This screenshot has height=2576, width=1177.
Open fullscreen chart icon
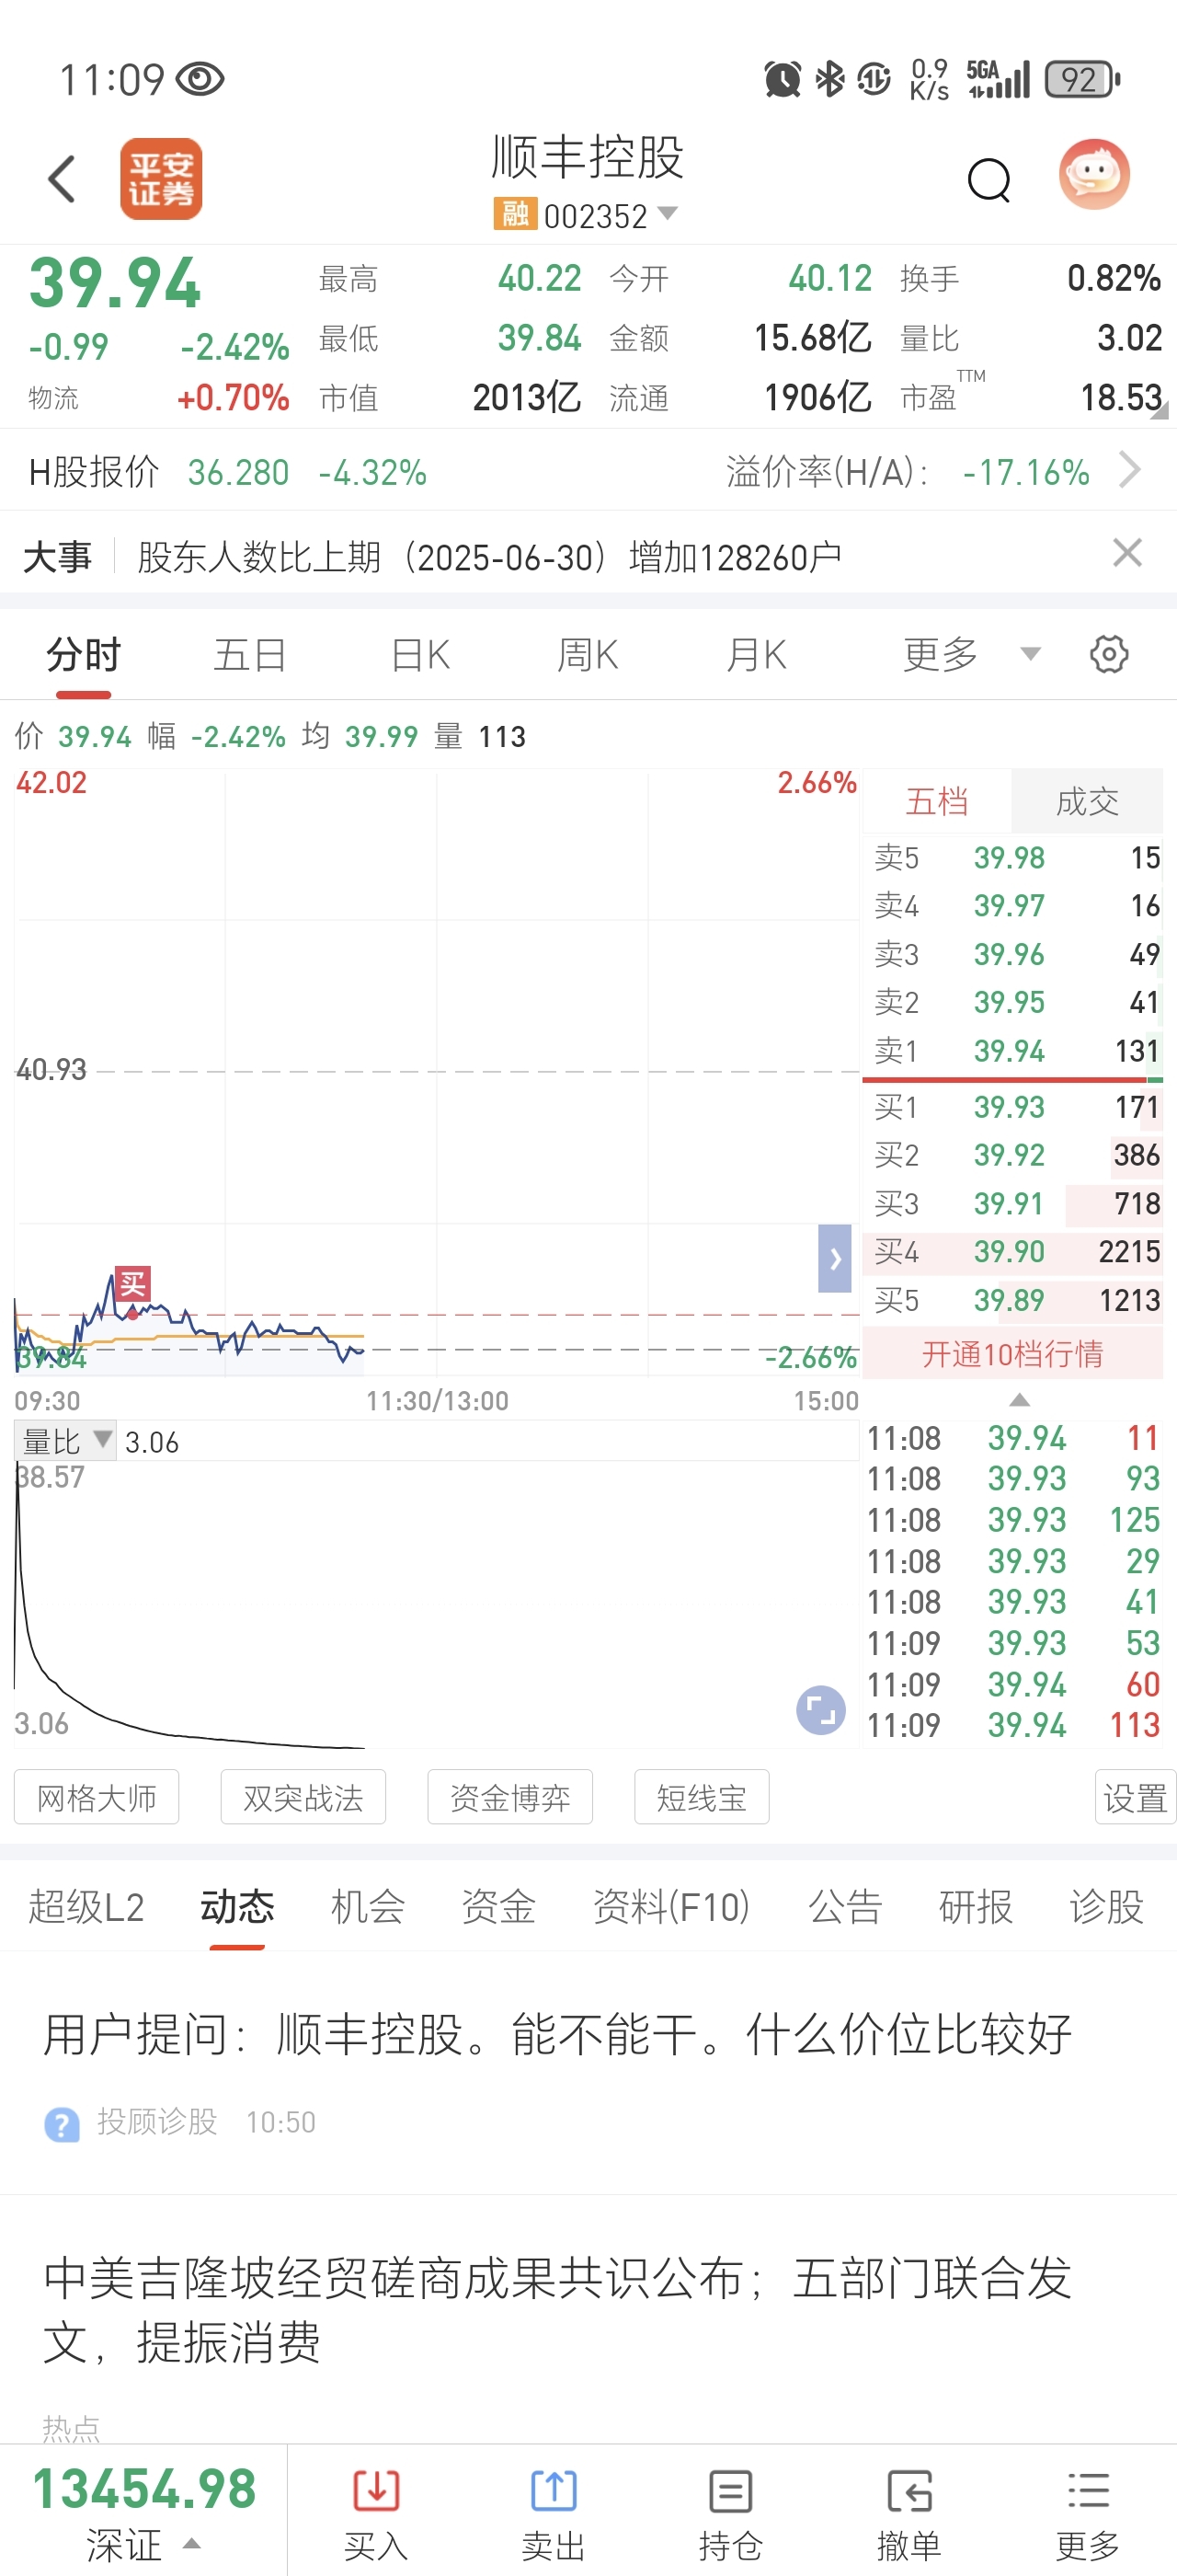pyautogui.click(x=820, y=1710)
